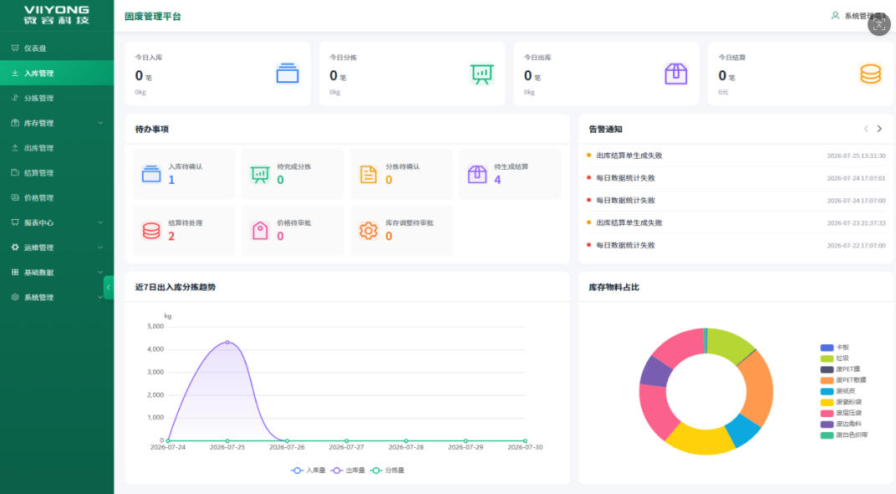Toggle 废PET散膜 in pie legend
The height and width of the screenshot is (494, 896).
click(843, 379)
